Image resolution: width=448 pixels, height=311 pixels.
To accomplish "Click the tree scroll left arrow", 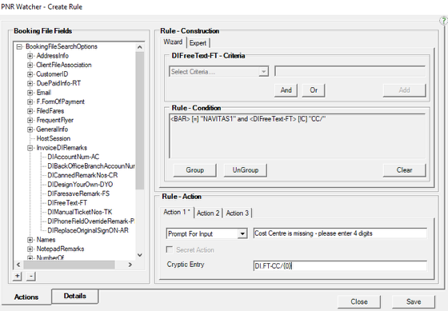I will click(x=18, y=265).
